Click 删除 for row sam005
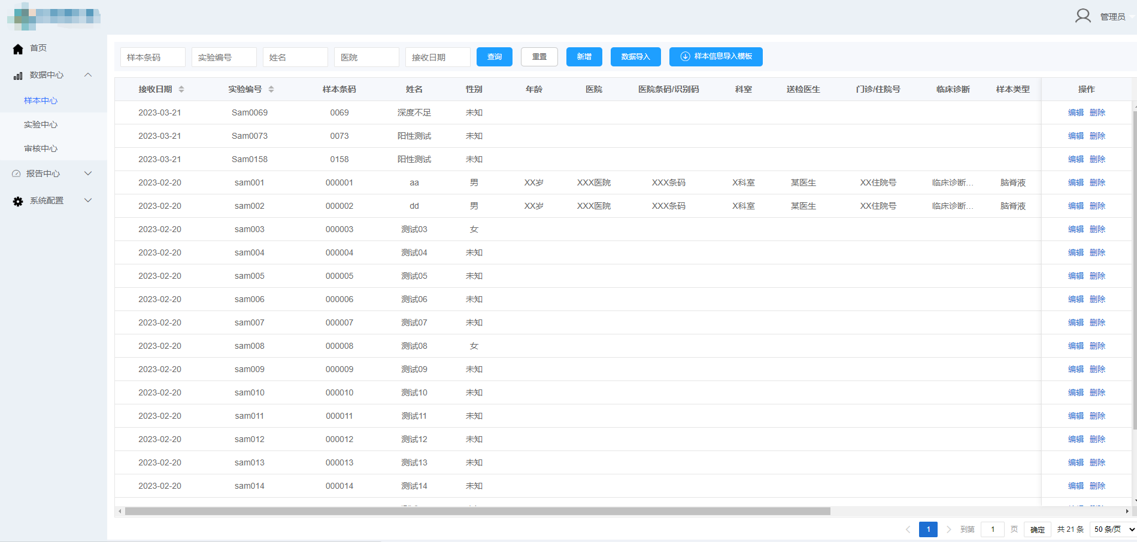Viewport: 1137px width, 542px height. pyautogui.click(x=1097, y=276)
